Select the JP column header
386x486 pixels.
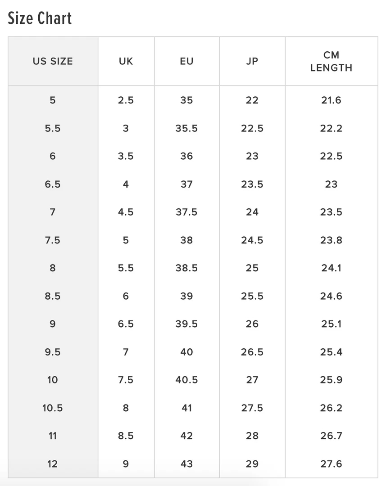pos(252,61)
